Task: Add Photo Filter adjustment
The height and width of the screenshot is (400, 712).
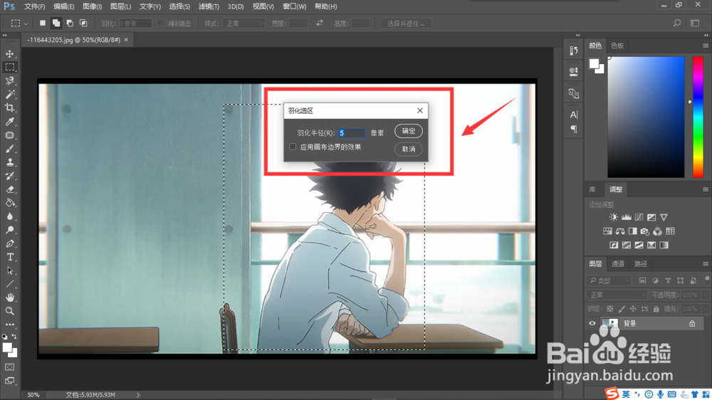Action: (645, 231)
